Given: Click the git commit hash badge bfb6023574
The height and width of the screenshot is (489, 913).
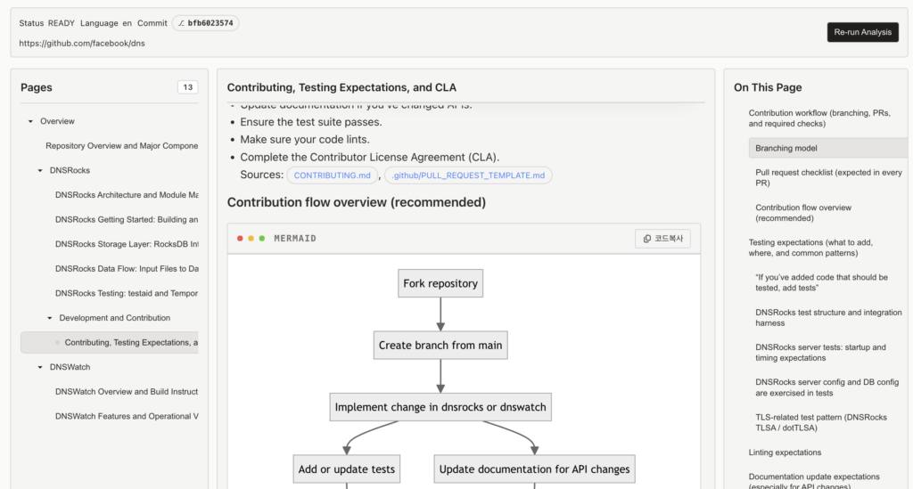Looking at the screenshot, I should pyautogui.click(x=205, y=23).
